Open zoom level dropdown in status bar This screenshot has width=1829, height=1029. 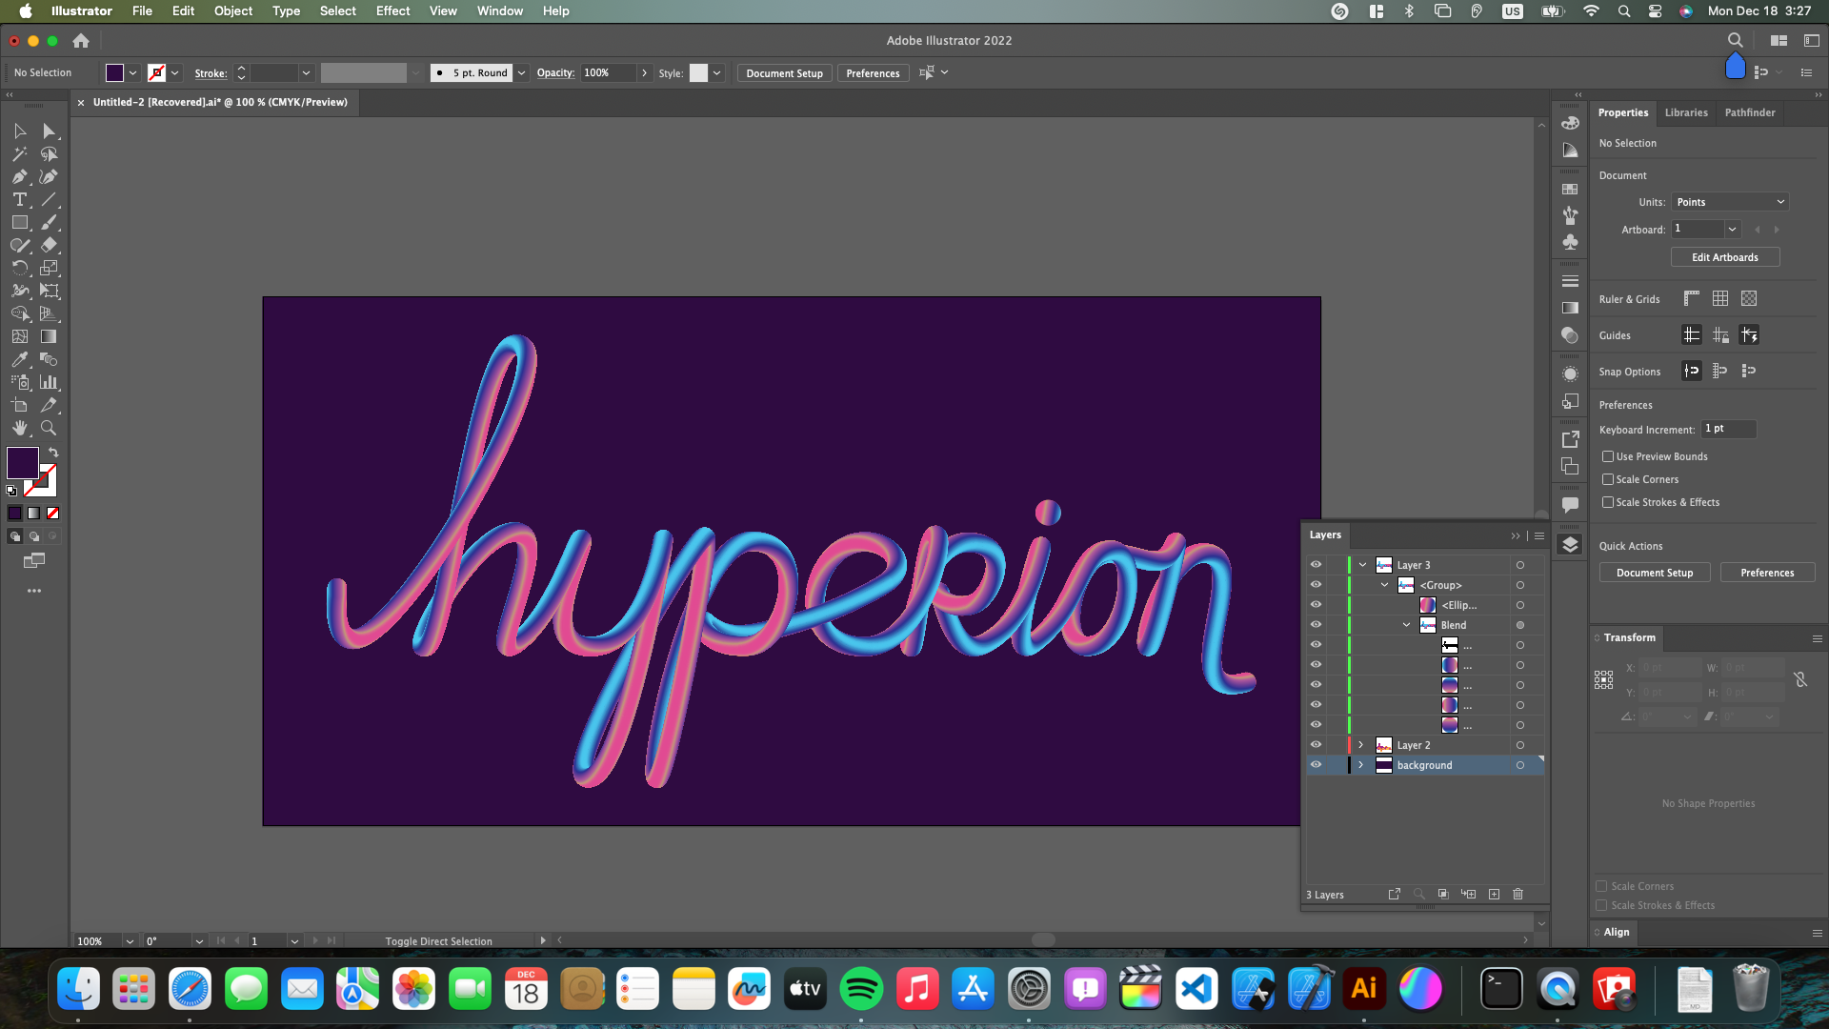click(130, 941)
